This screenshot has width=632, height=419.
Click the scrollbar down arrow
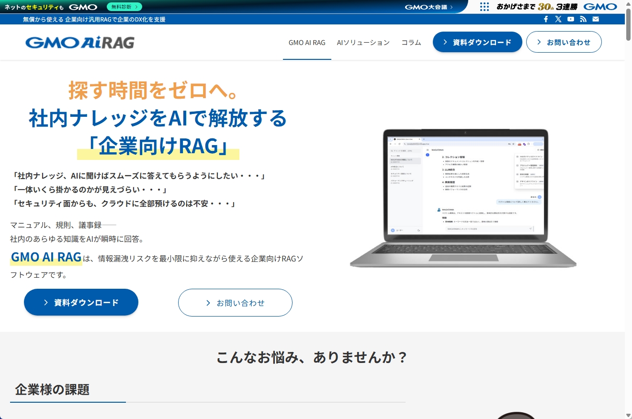click(x=628, y=415)
